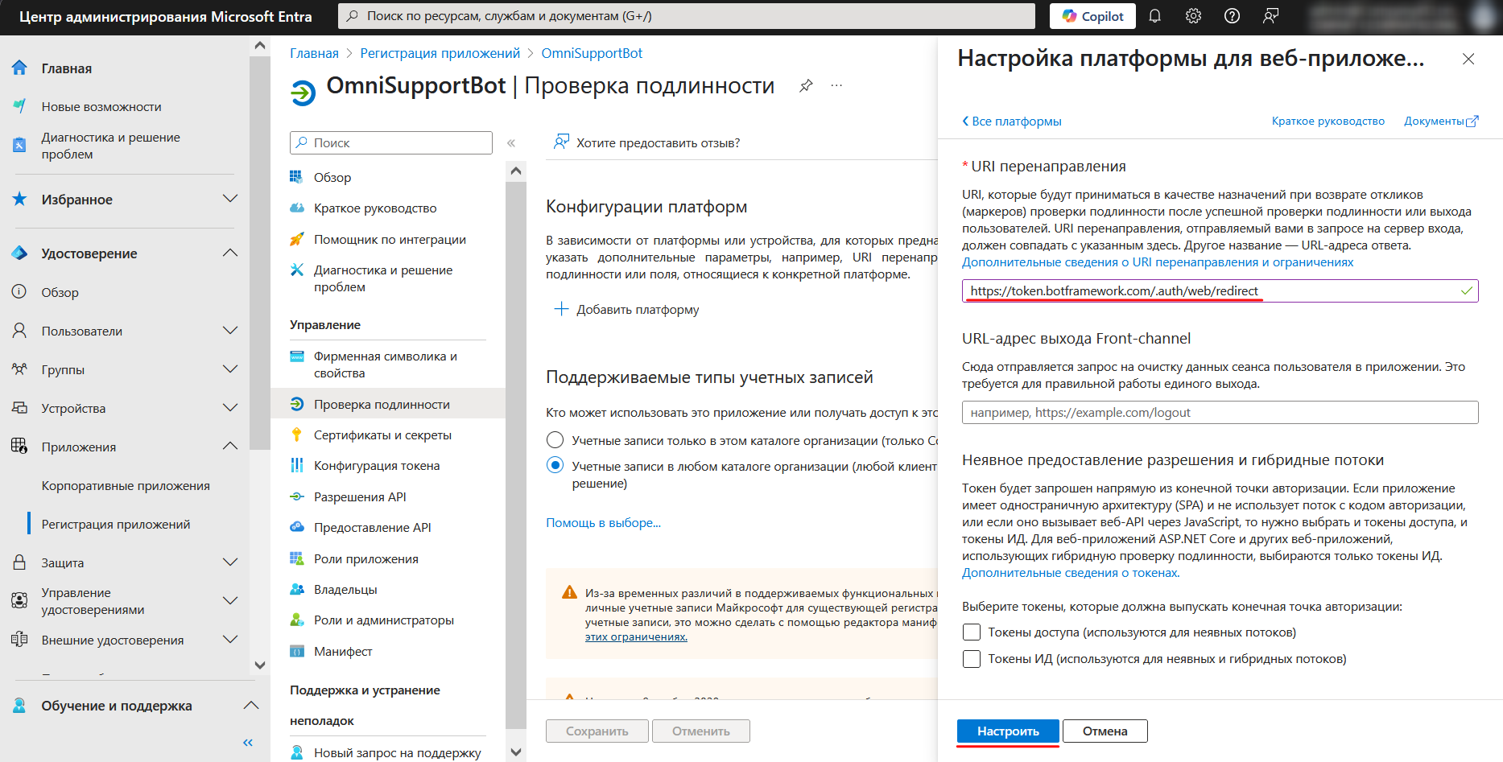Expand Группы in sidebar
1503x762 pixels.
click(x=230, y=369)
